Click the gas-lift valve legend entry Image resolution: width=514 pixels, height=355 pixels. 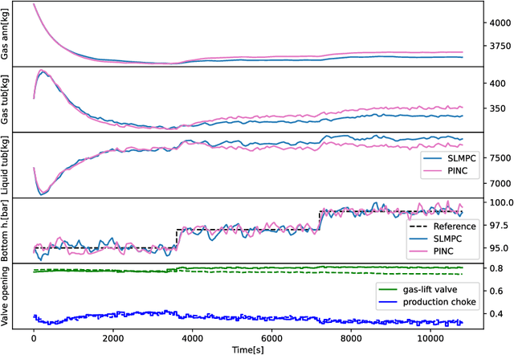click(x=430, y=287)
